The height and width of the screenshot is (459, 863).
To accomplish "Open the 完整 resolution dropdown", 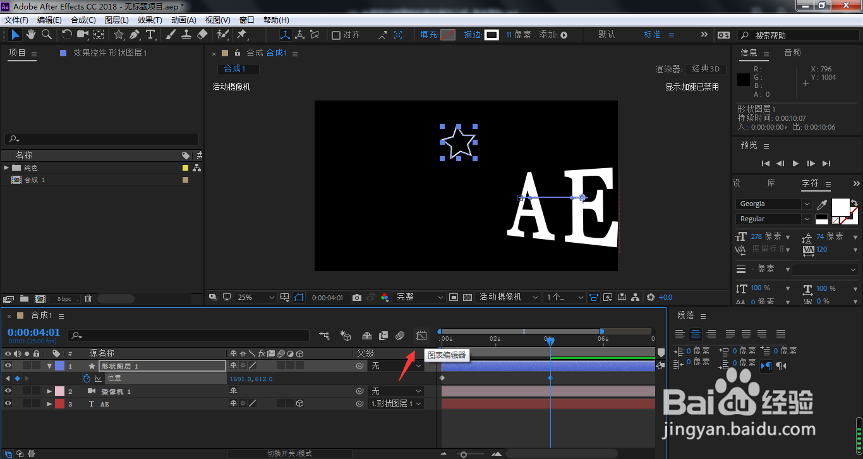I will (419, 297).
